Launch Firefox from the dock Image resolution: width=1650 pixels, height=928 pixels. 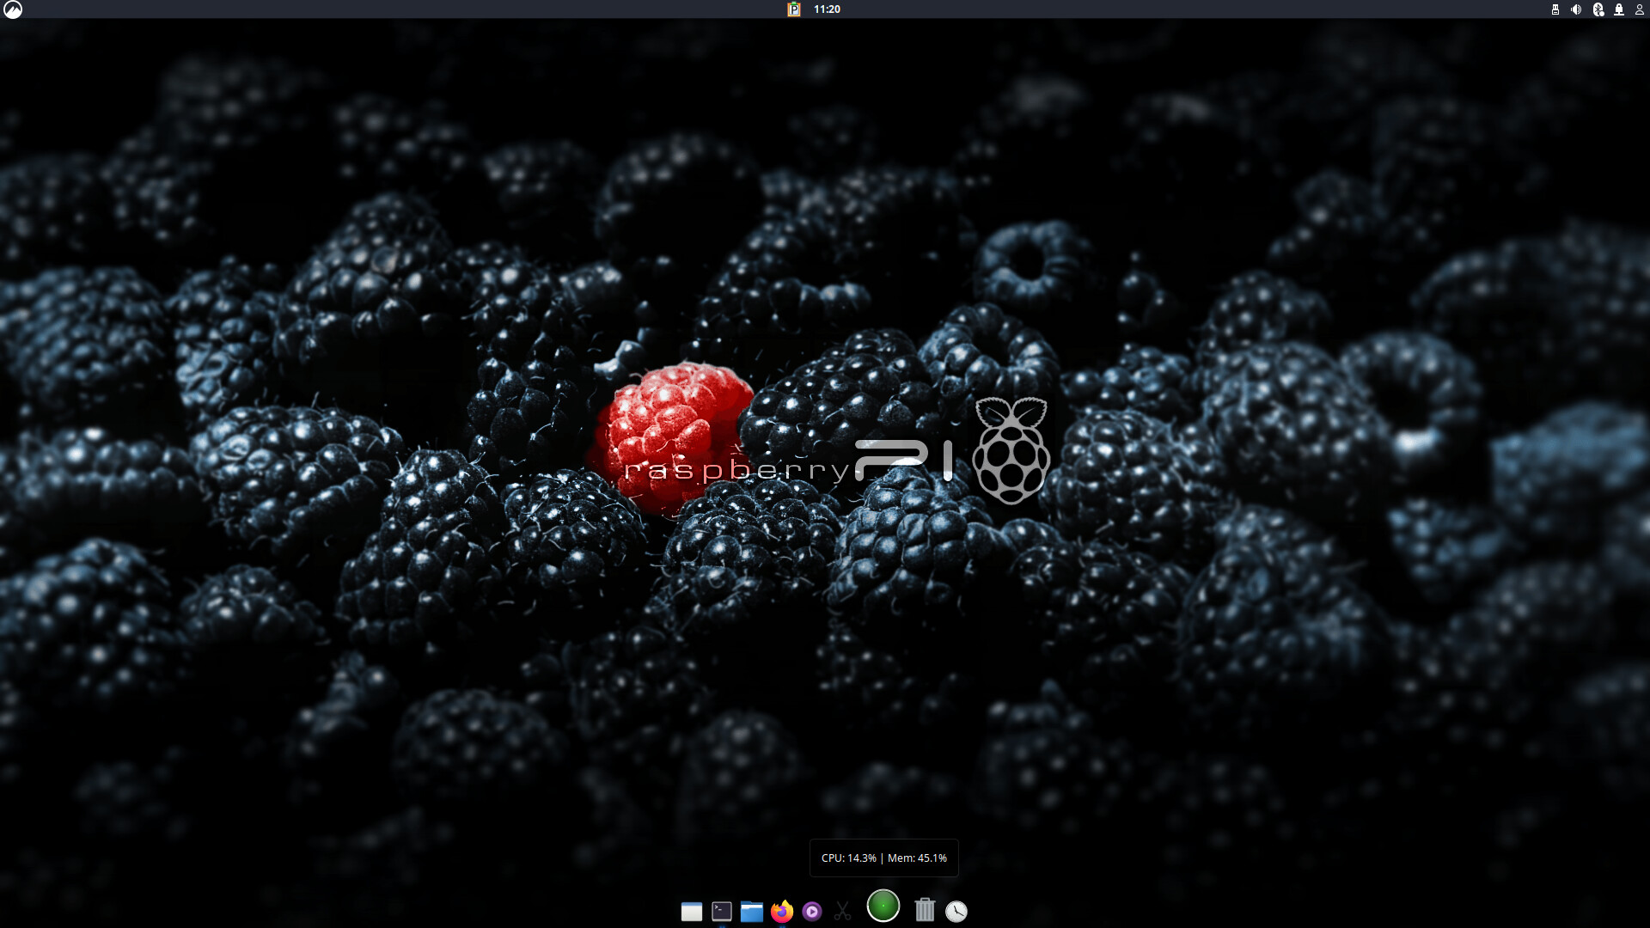[782, 911]
